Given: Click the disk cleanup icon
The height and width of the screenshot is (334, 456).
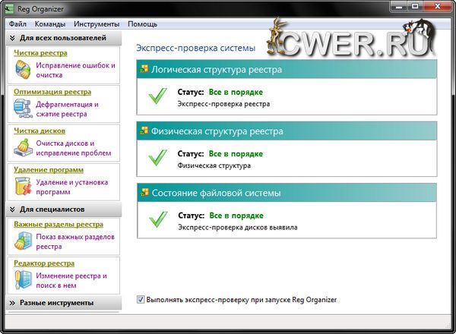Looking at the screenshot, I should 24,148.
